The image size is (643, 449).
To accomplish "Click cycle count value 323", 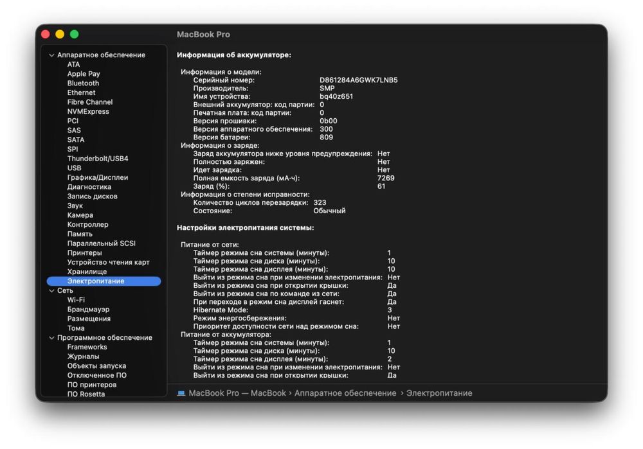I will click(320, 202).
